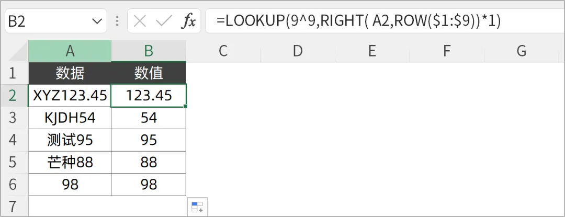Click the confirm checkmark formula icon

(x=164, y=21)
